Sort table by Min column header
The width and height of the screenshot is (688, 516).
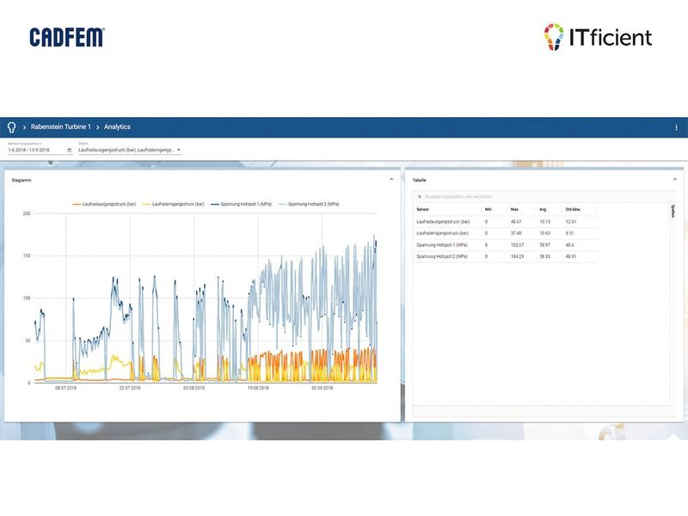pos(488,209)
